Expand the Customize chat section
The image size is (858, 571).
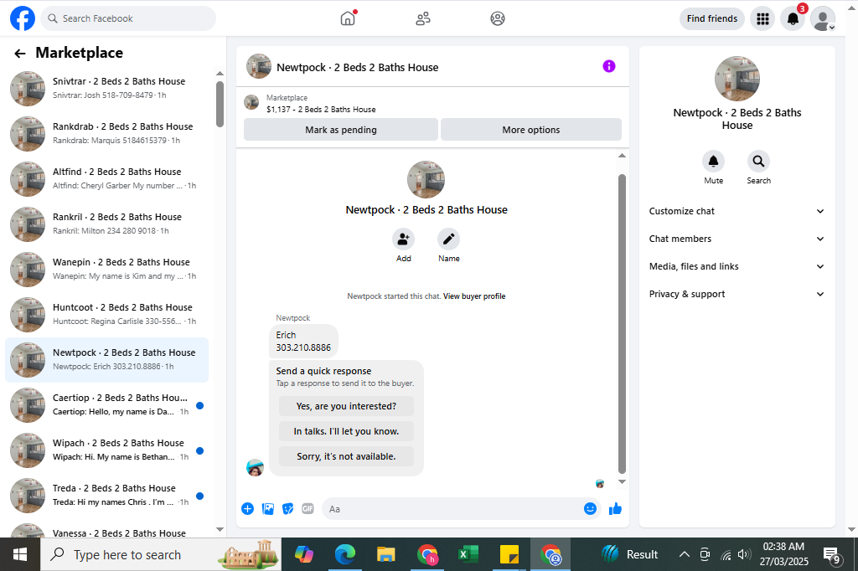point(737,211)
